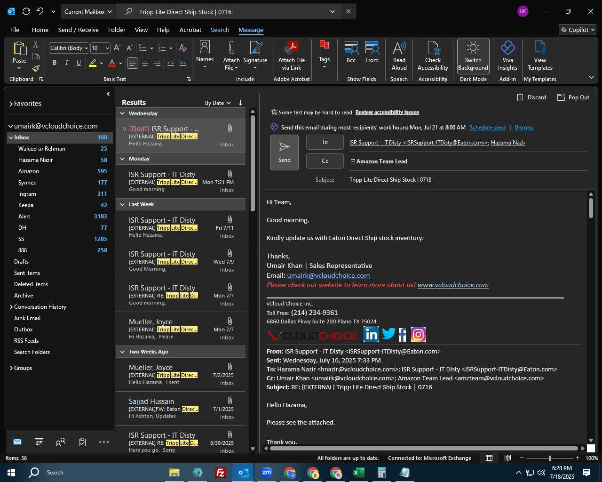The width and height of the screenshot is (602, 482).
Task: Run Check Accessibility
Action: coord(433,56)
